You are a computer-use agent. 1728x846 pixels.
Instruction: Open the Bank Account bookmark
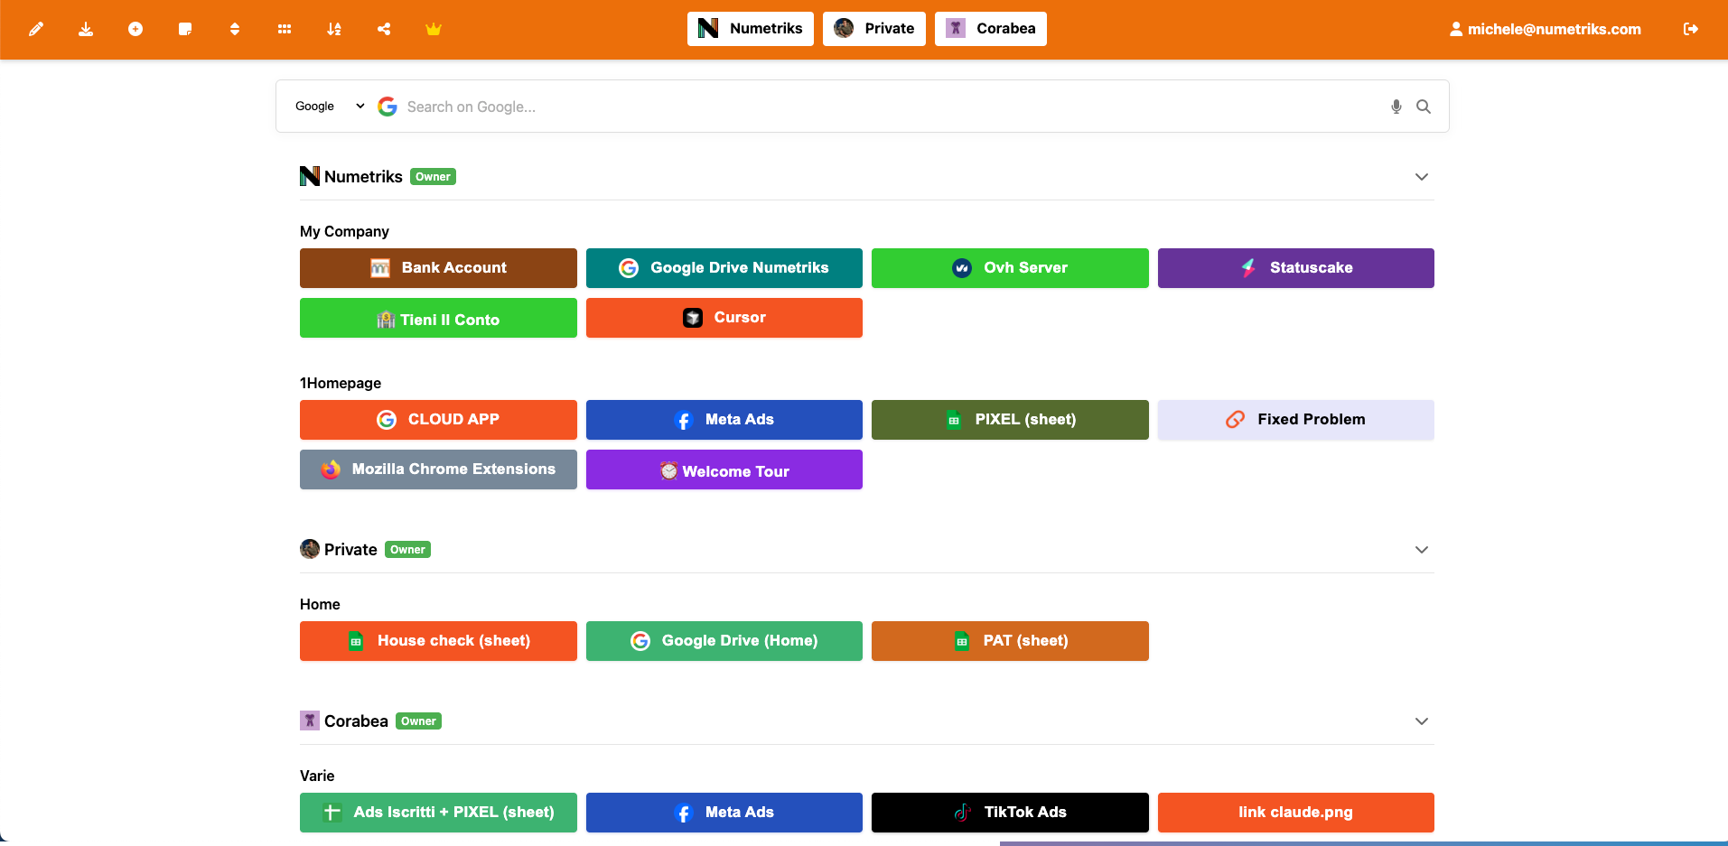coord(438,268)
